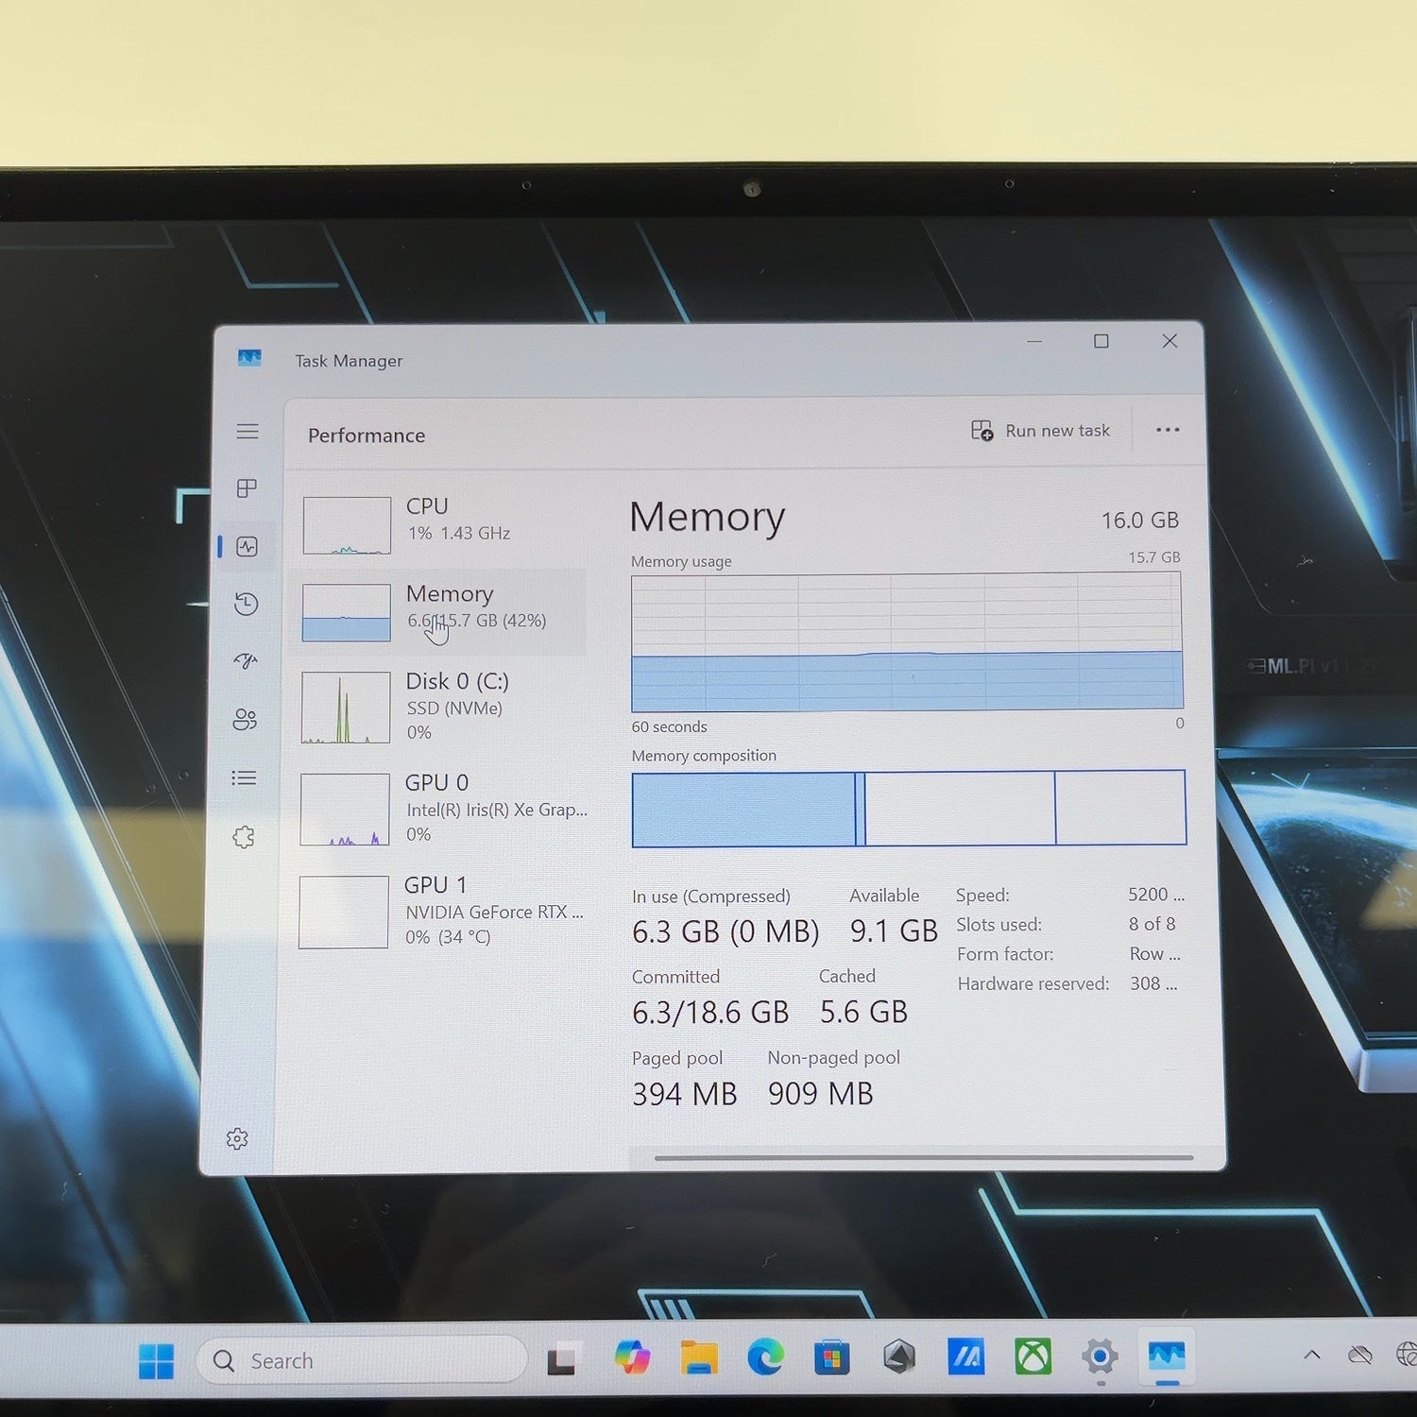Click the Committed value 6.3/18.6 GB
1417x1417 pixels.
tap(710, 1013)
